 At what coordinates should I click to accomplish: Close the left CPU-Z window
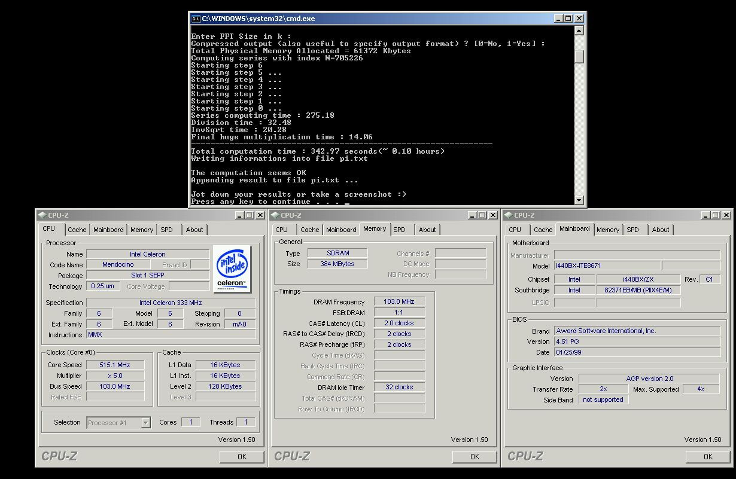(x=260, y=215)
